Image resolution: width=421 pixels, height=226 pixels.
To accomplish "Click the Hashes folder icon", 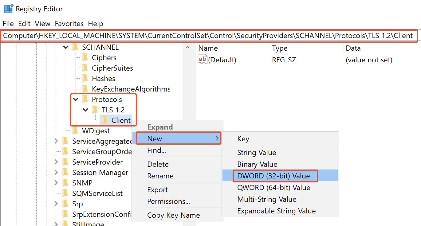I will pyautogui.click(x=85, y=79).
